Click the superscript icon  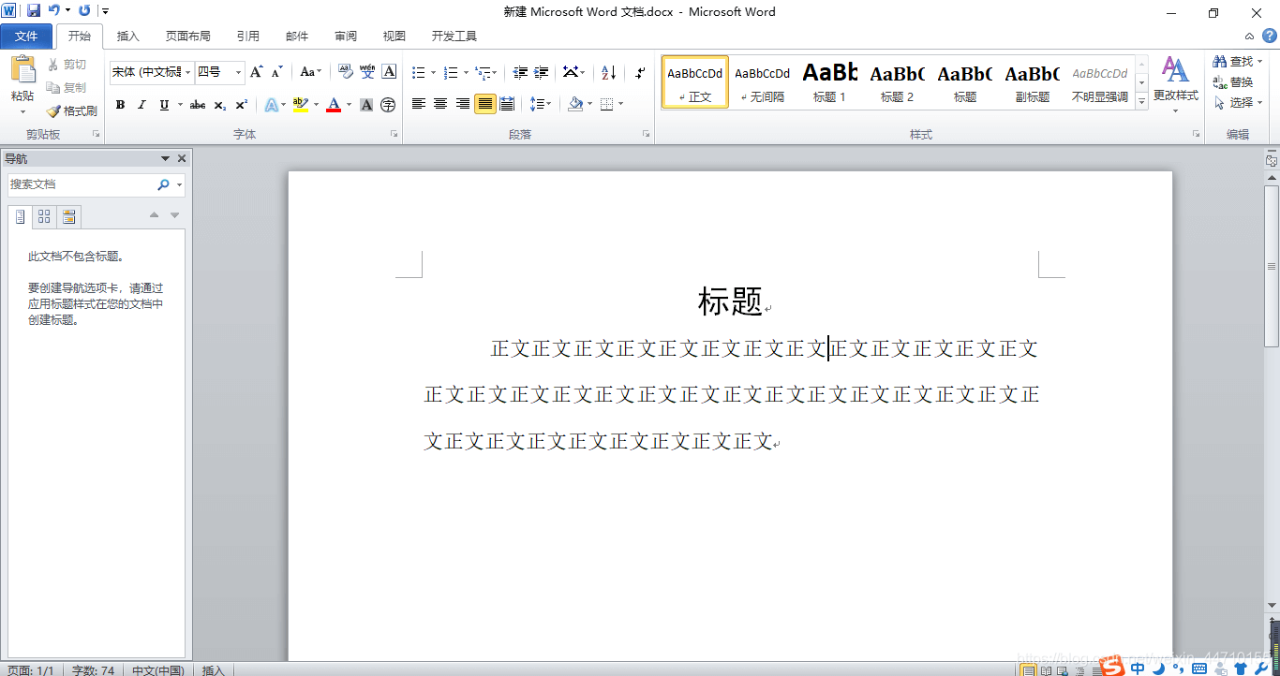[242, 105]
